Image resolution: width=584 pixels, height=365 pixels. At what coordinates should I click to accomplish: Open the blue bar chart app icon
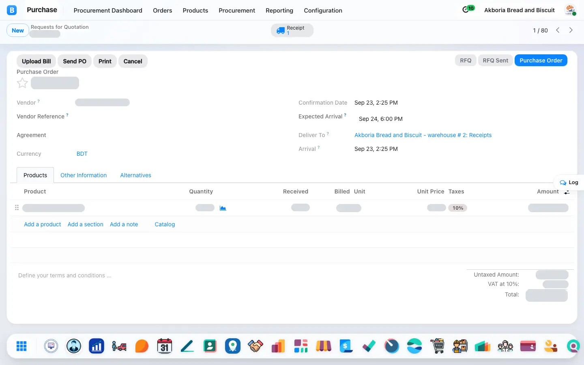click(97, 346)
